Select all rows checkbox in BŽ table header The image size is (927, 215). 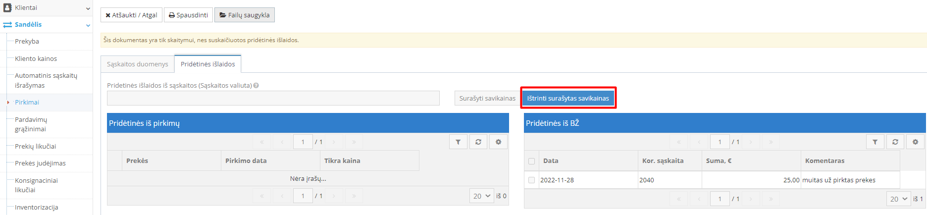(x=532, y=161)
